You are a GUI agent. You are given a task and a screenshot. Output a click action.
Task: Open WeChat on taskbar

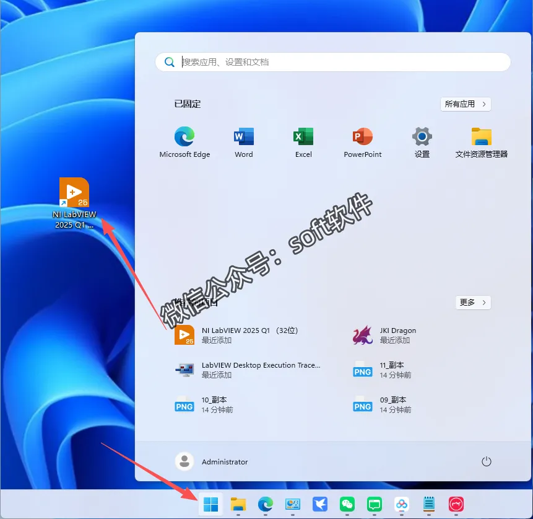347,504
